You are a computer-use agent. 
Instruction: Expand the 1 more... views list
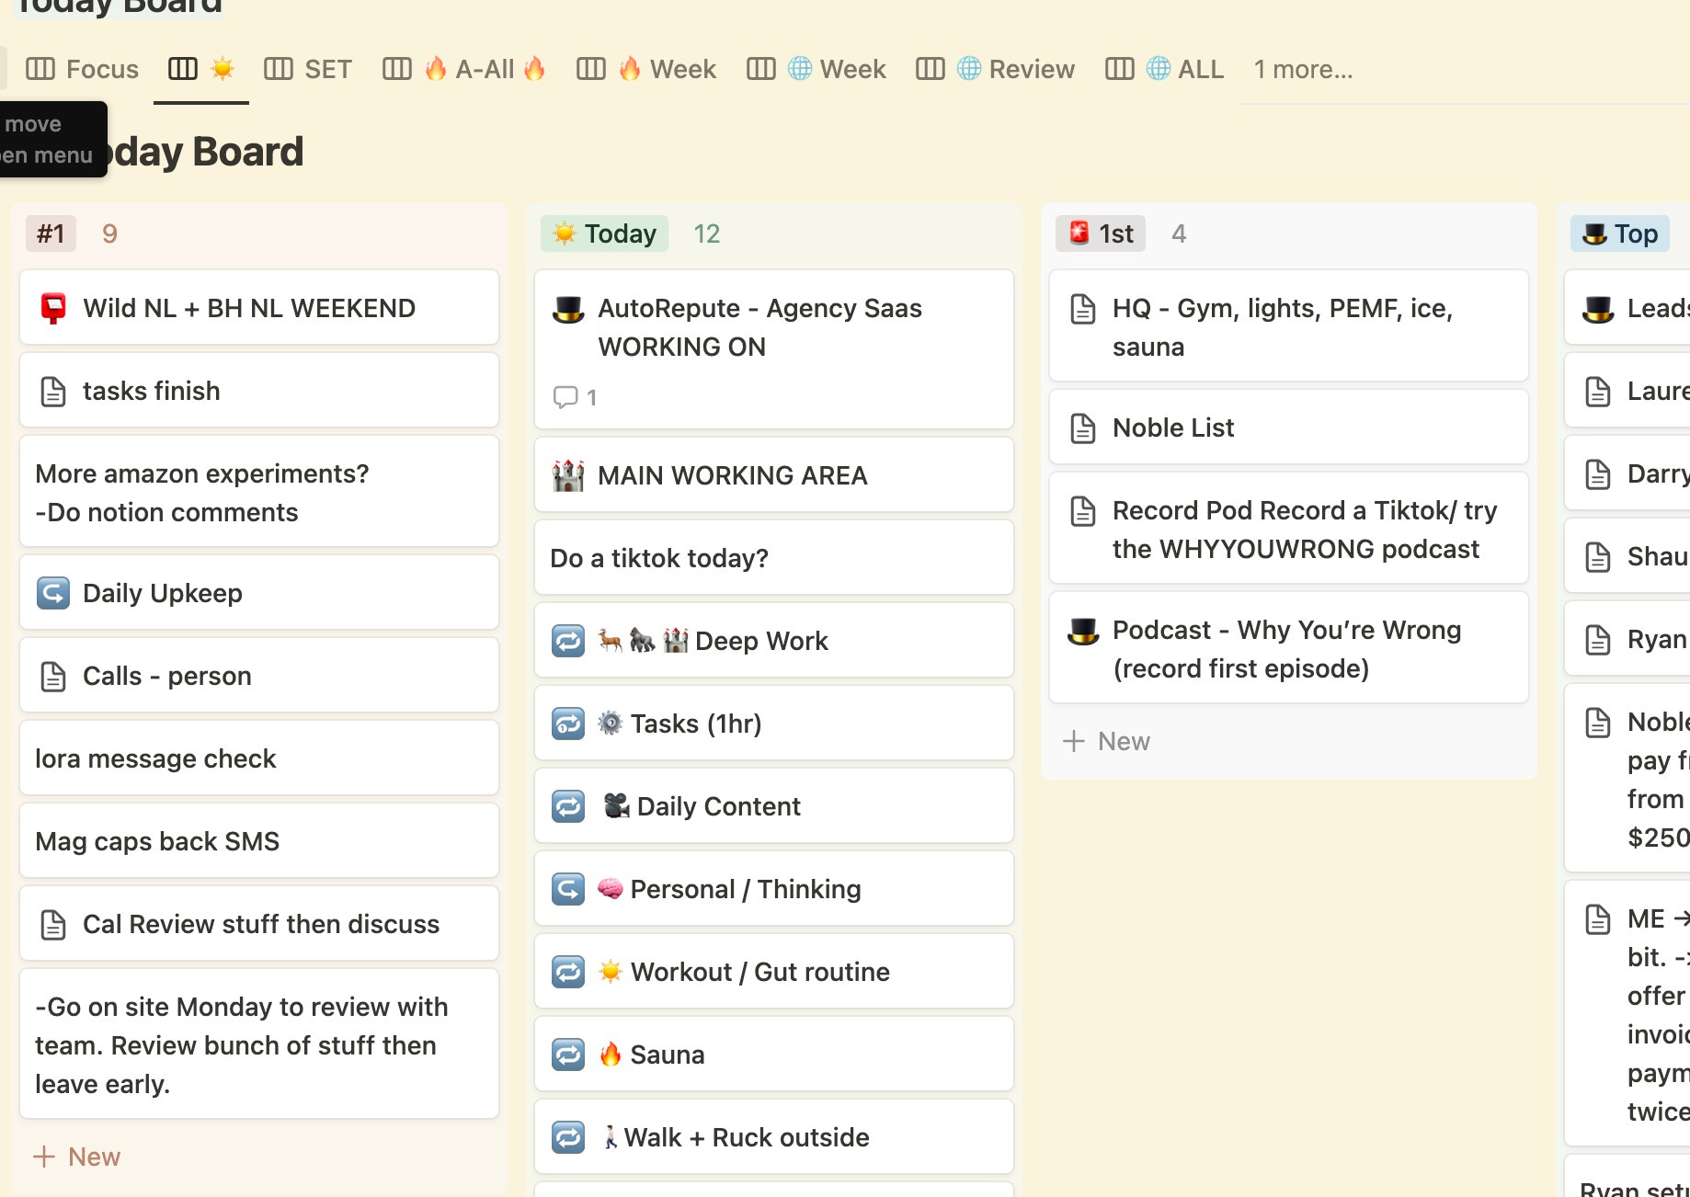[x=1303, y=69]
